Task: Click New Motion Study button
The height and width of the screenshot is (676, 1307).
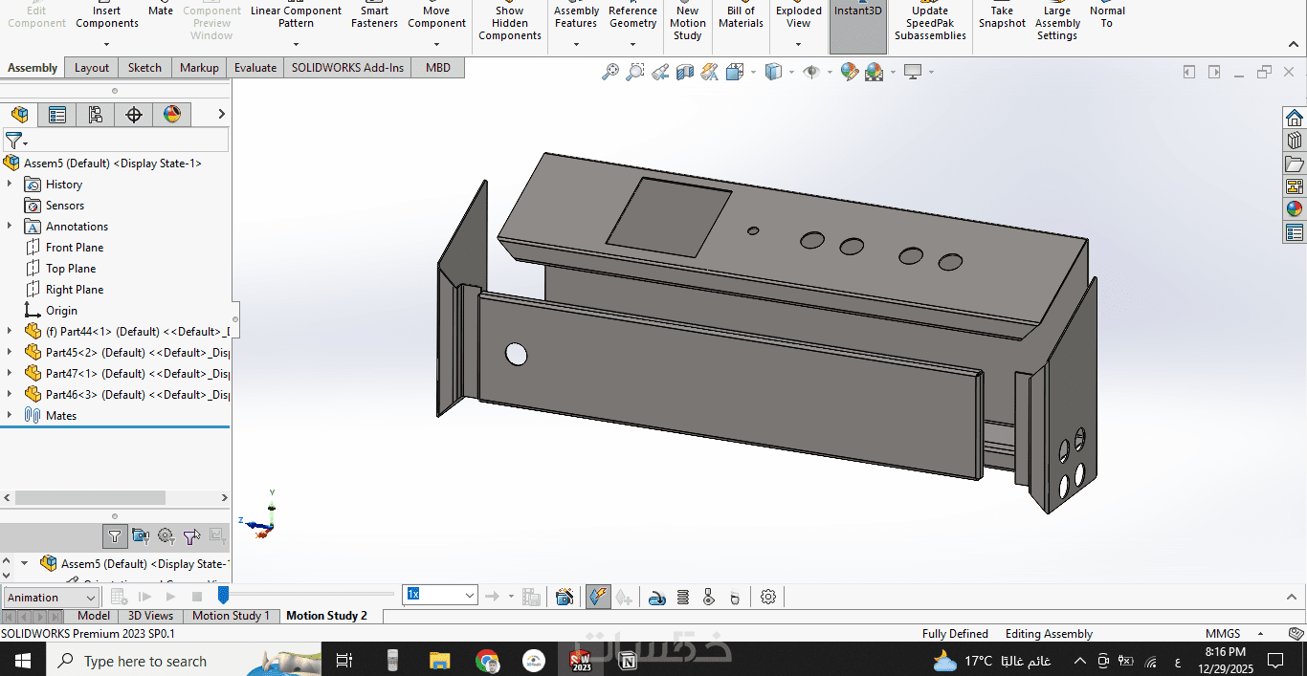Action: click(x=688, y=21)
